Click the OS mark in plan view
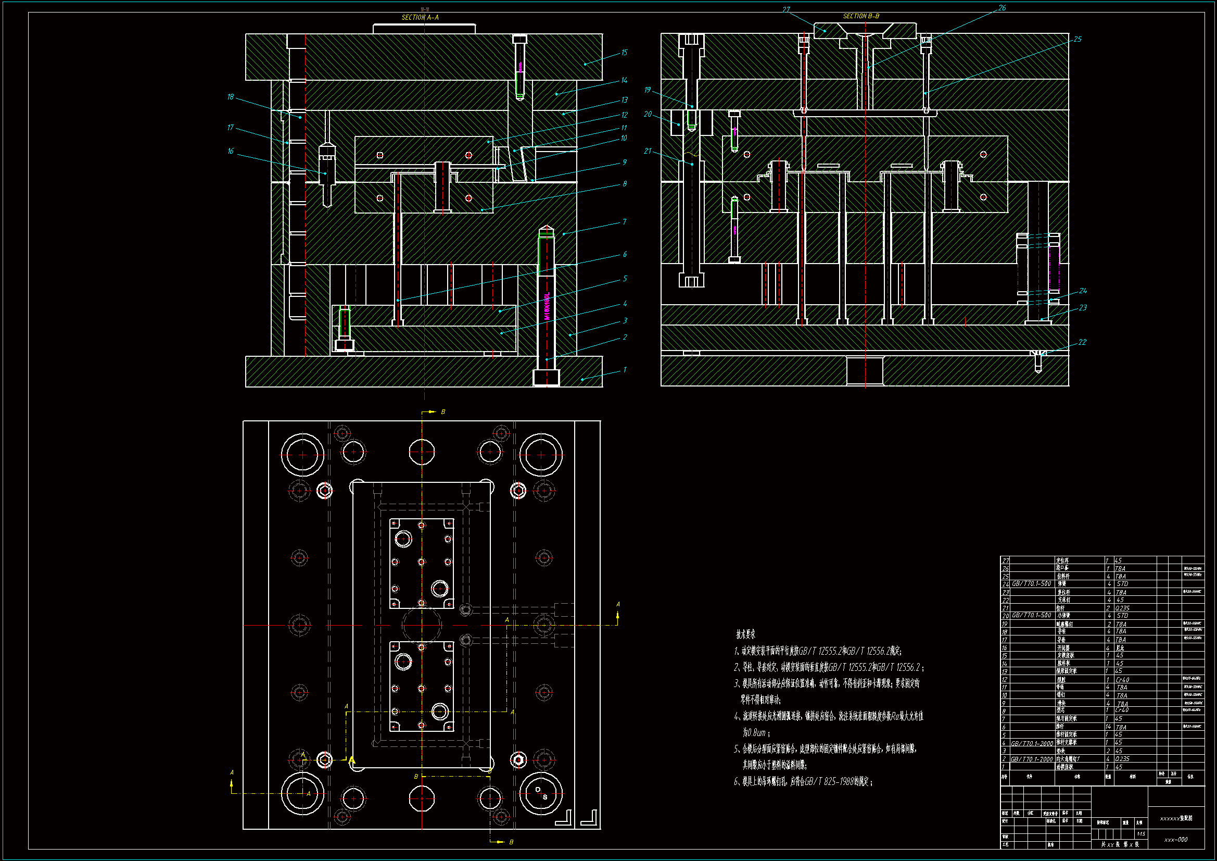The height and width of the screenshot is (861, 1217). tap(541, 794)
